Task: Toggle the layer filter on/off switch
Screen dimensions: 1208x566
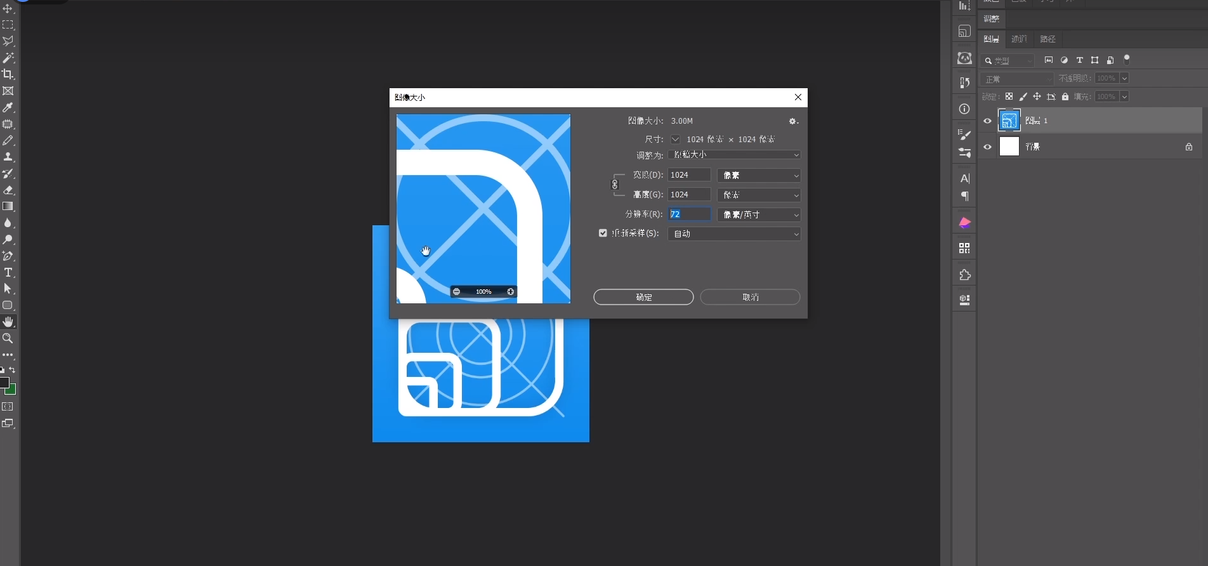Action: coord(1127,60)
